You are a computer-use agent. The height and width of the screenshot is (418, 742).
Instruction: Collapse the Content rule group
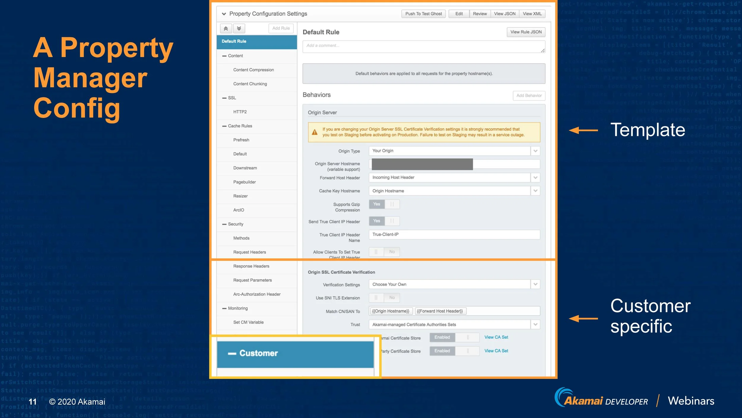coord(224,56)
